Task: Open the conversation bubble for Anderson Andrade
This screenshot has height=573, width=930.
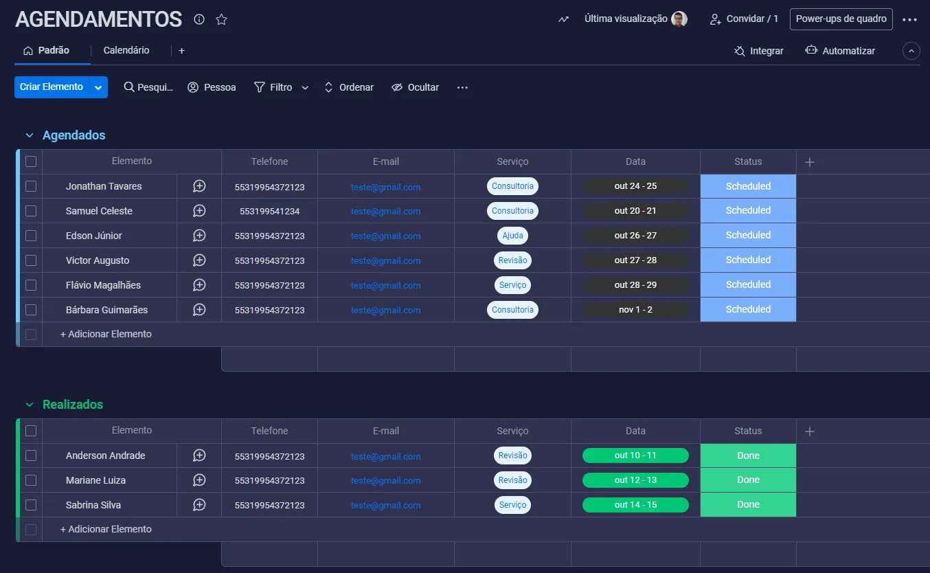Action: pos(199,456)
